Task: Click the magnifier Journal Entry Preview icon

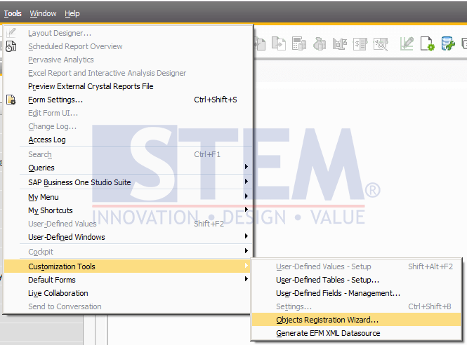Action: (381, 43)
